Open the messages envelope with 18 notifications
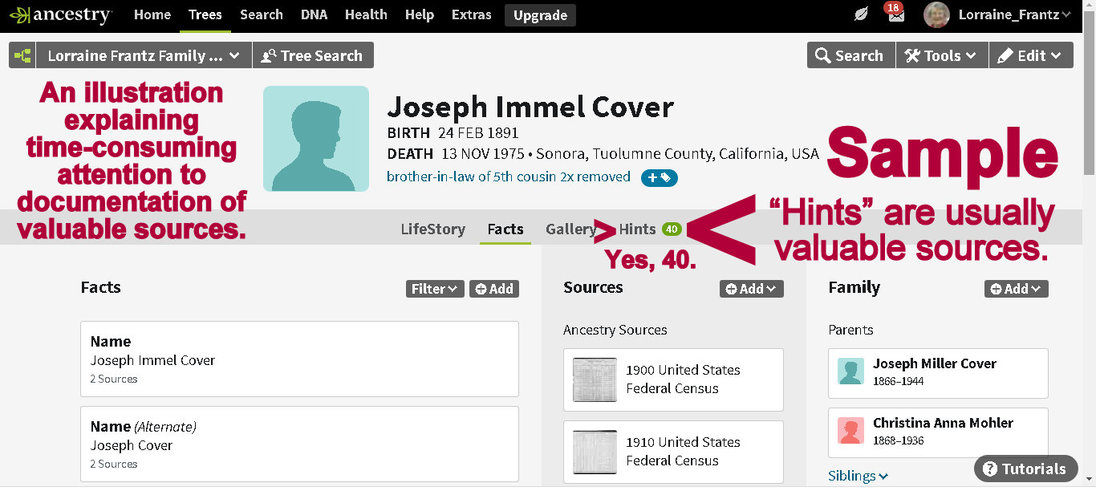This screenshot has height=491, width=1096. 895,15
